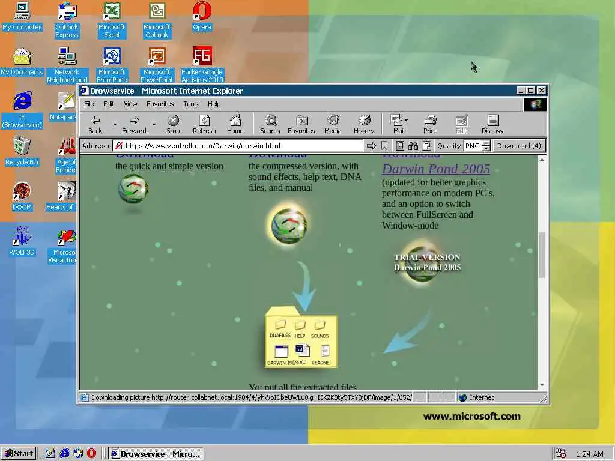
Task: Click the binoculars find icon
Action: point(413,146)
